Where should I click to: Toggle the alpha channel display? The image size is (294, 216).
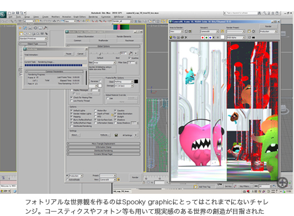(214, 38)
